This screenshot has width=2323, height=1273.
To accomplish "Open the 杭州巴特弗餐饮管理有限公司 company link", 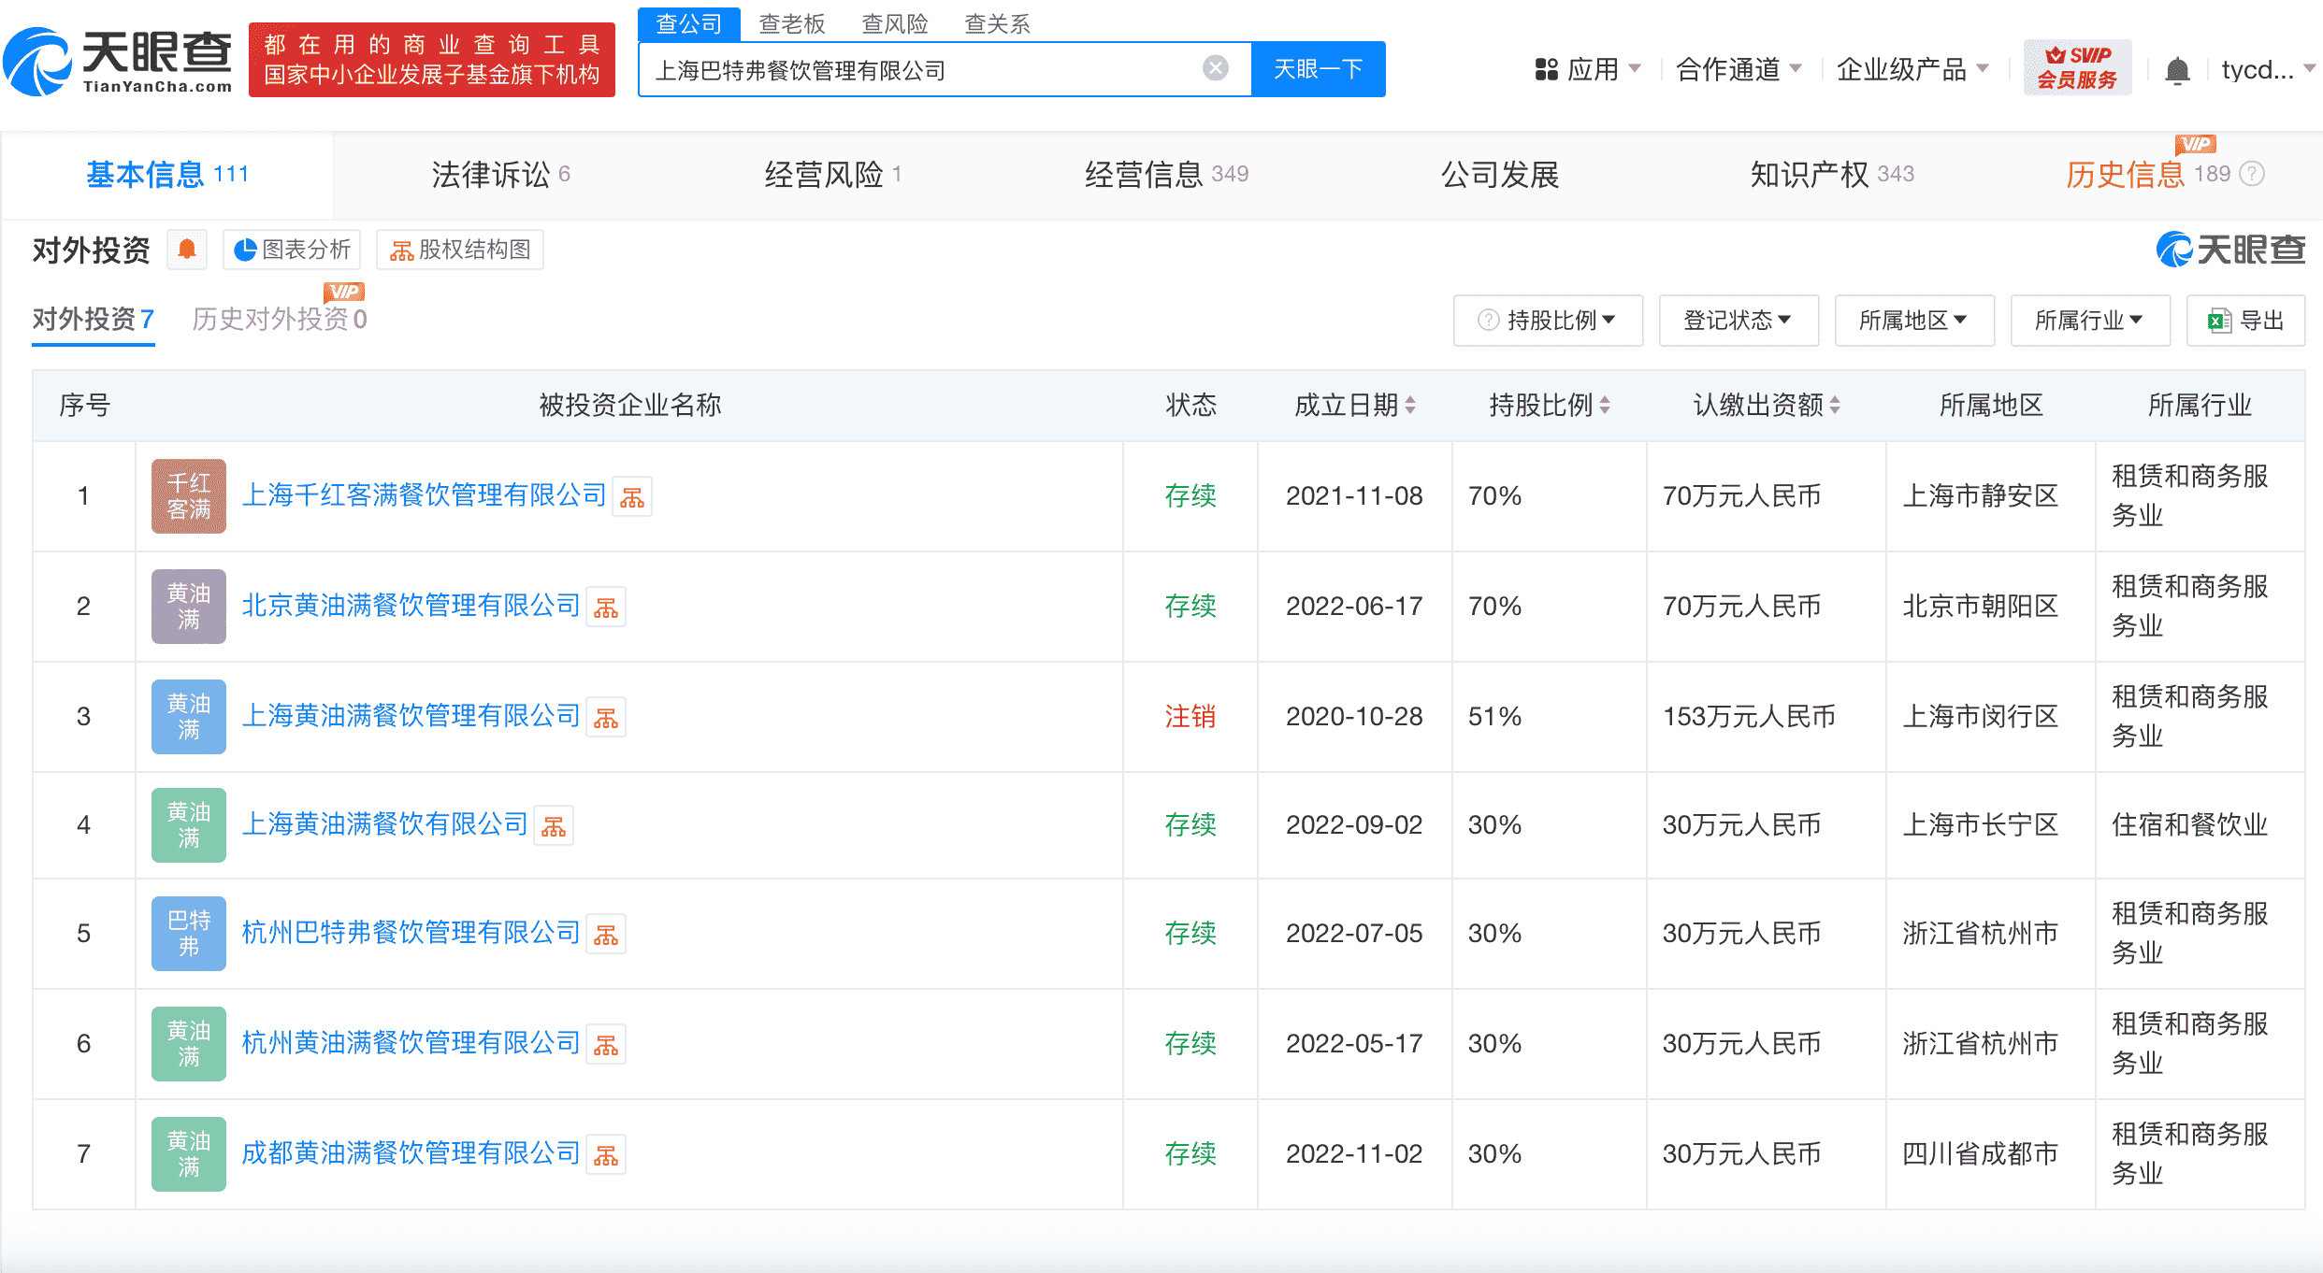I will tap(411, 933).
